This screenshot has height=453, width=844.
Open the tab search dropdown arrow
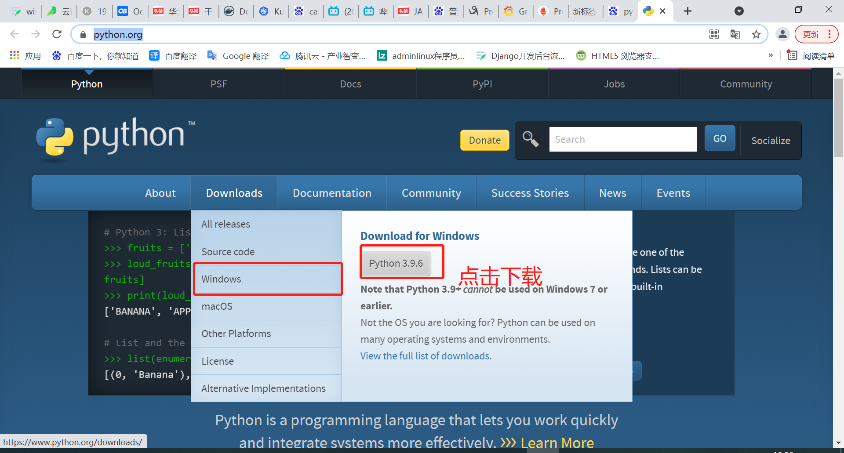pos(739,11)
